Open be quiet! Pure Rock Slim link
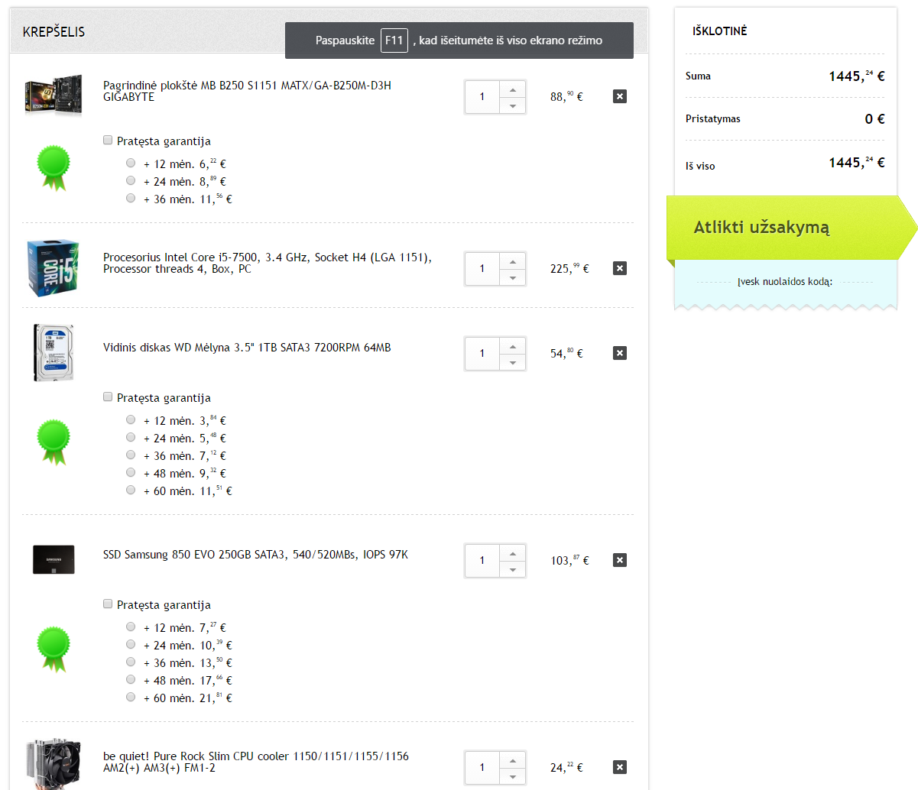This screenshot has height=790, width=918. (256, 762)
